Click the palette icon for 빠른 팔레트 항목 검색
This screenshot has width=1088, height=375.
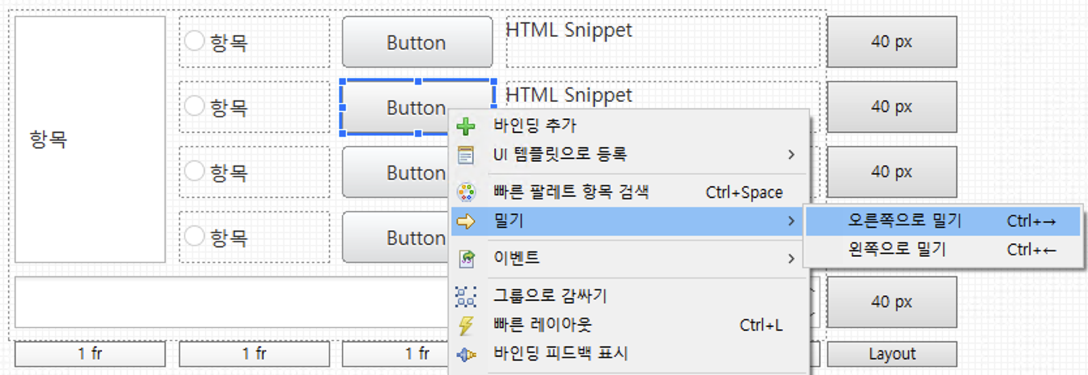click(466, 192)
